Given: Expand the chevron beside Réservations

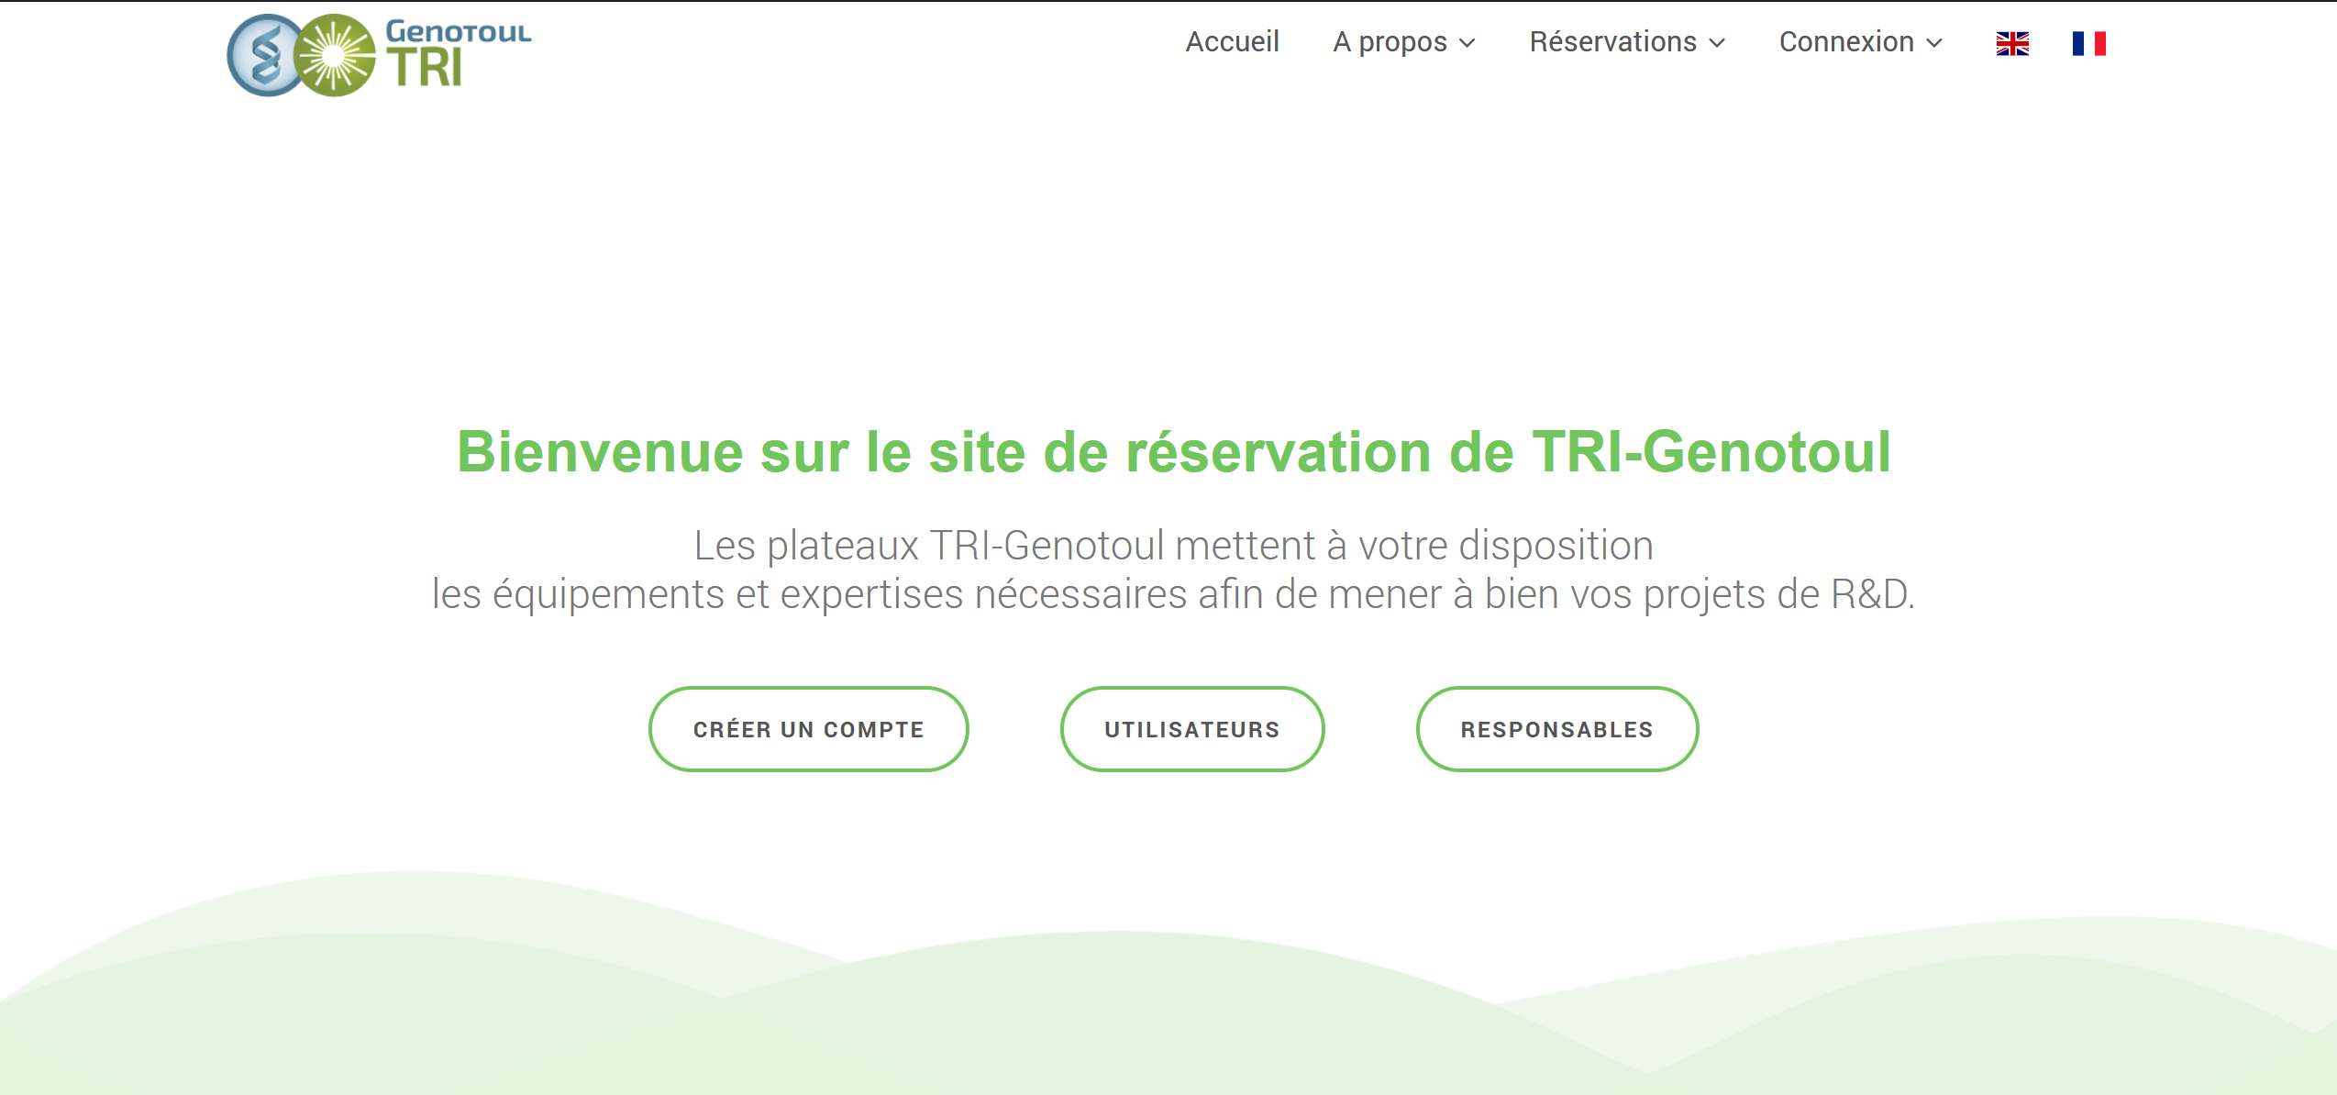Looking at the screenshot, I should click(x=1717, y=43).
